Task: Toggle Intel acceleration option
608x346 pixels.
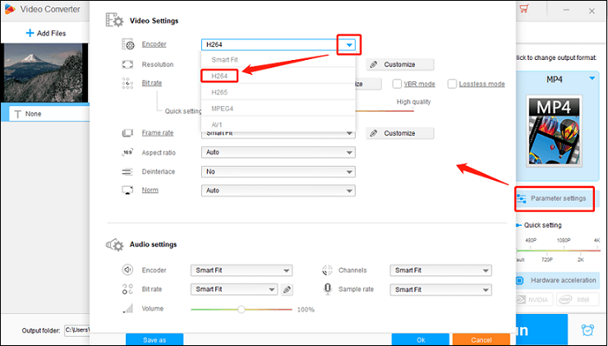Action: (578, 299)
